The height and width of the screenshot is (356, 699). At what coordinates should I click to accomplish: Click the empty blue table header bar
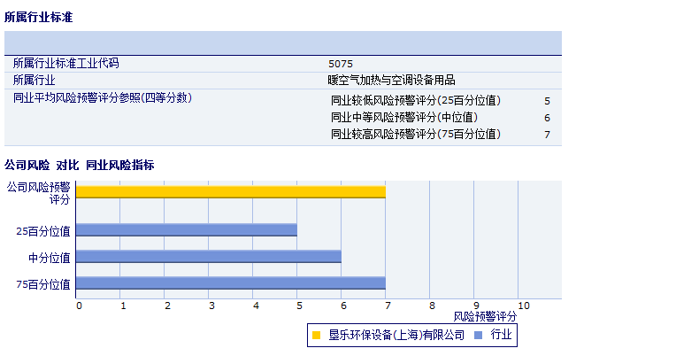pos(283,43)
